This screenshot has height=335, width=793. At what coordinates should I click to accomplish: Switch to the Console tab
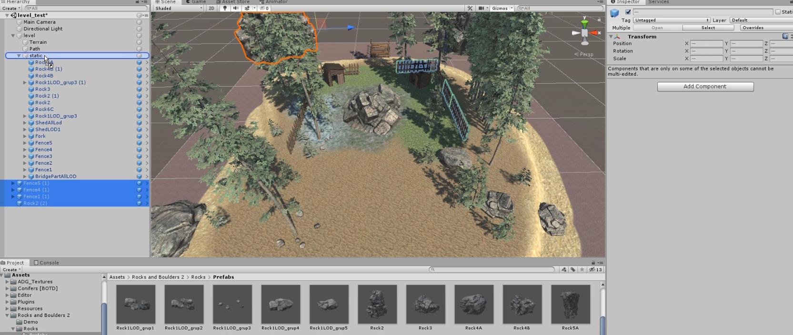[46, 263]
